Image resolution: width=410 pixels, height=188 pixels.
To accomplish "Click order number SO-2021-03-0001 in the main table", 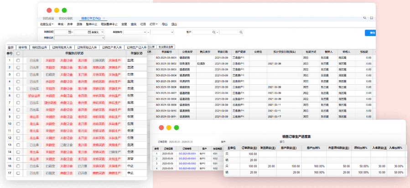I will (166, 57).
